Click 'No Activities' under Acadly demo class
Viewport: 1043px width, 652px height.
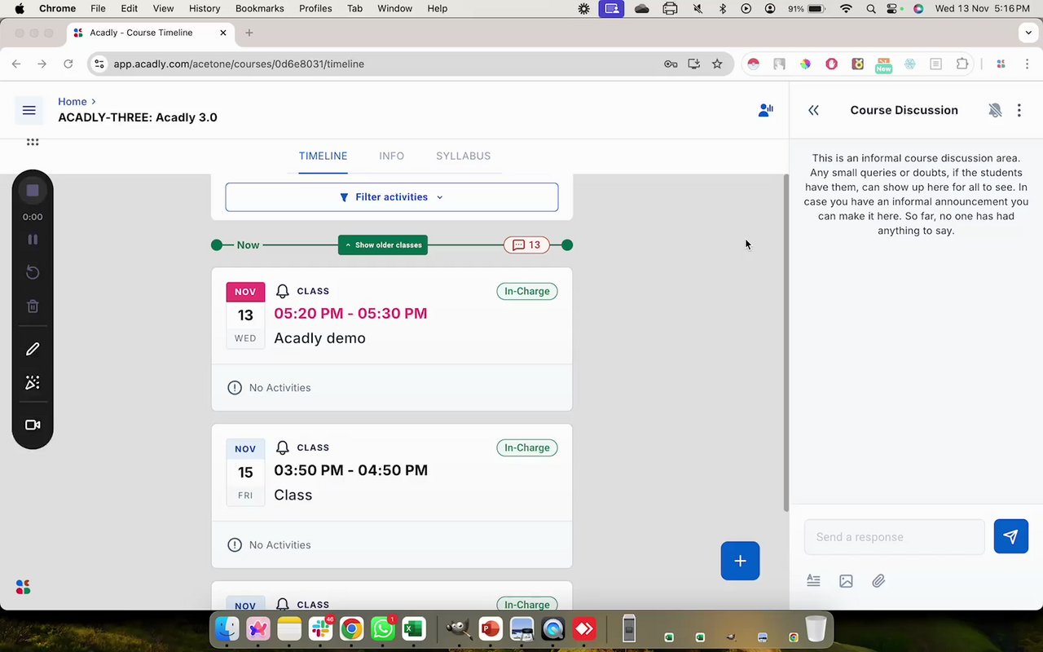279,387
